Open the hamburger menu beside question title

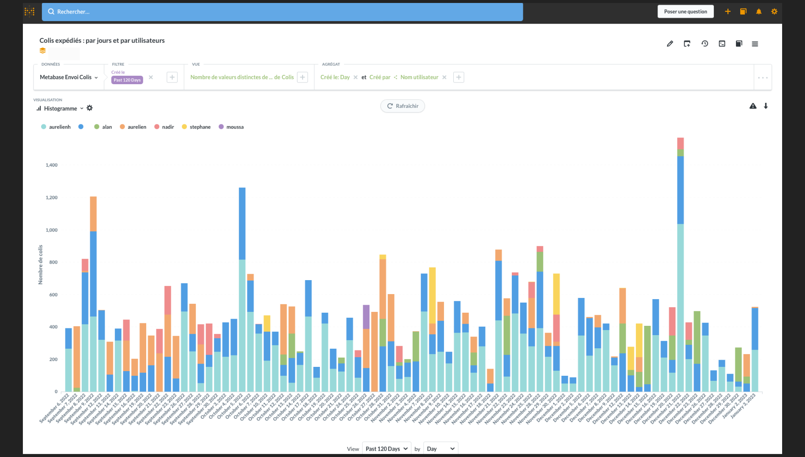(755, 44)
